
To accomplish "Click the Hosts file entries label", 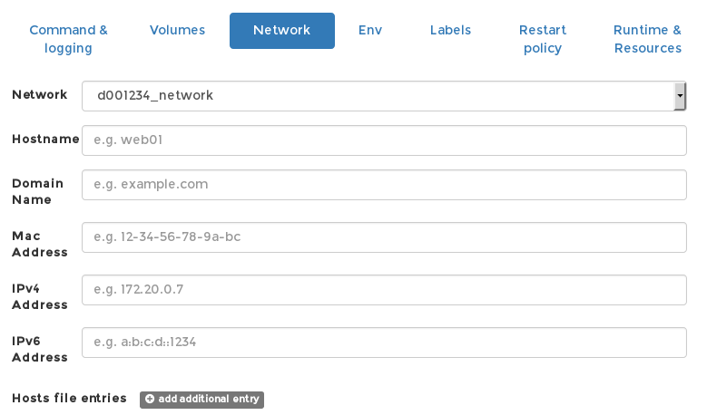I will point(70,399).
